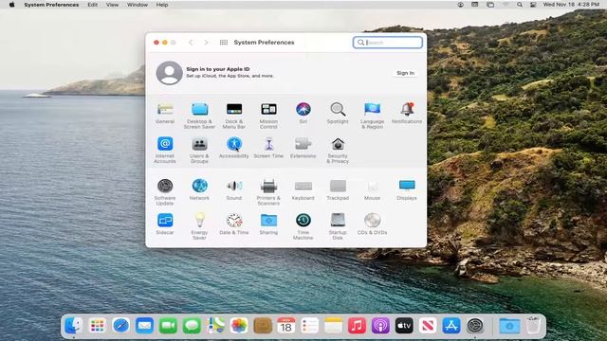Click the Search field in System Preferences
Screen dimensions: 607x341
tap(388, 43)
